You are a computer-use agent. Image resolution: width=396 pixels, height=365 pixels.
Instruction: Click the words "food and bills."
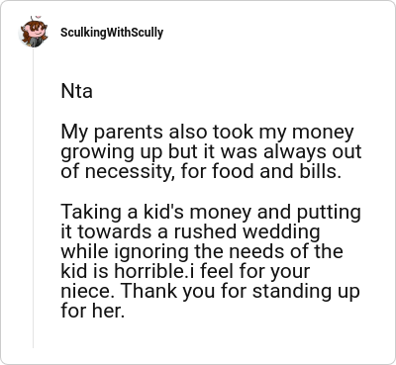point(276,171)
